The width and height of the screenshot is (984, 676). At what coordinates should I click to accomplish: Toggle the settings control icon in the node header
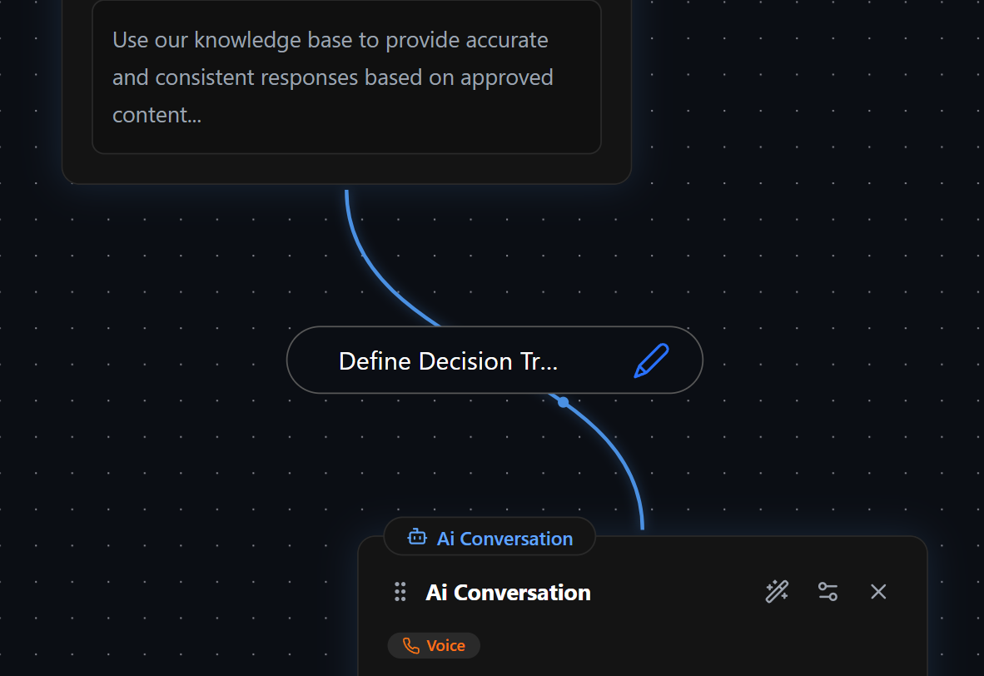click(x=827, y=591)
